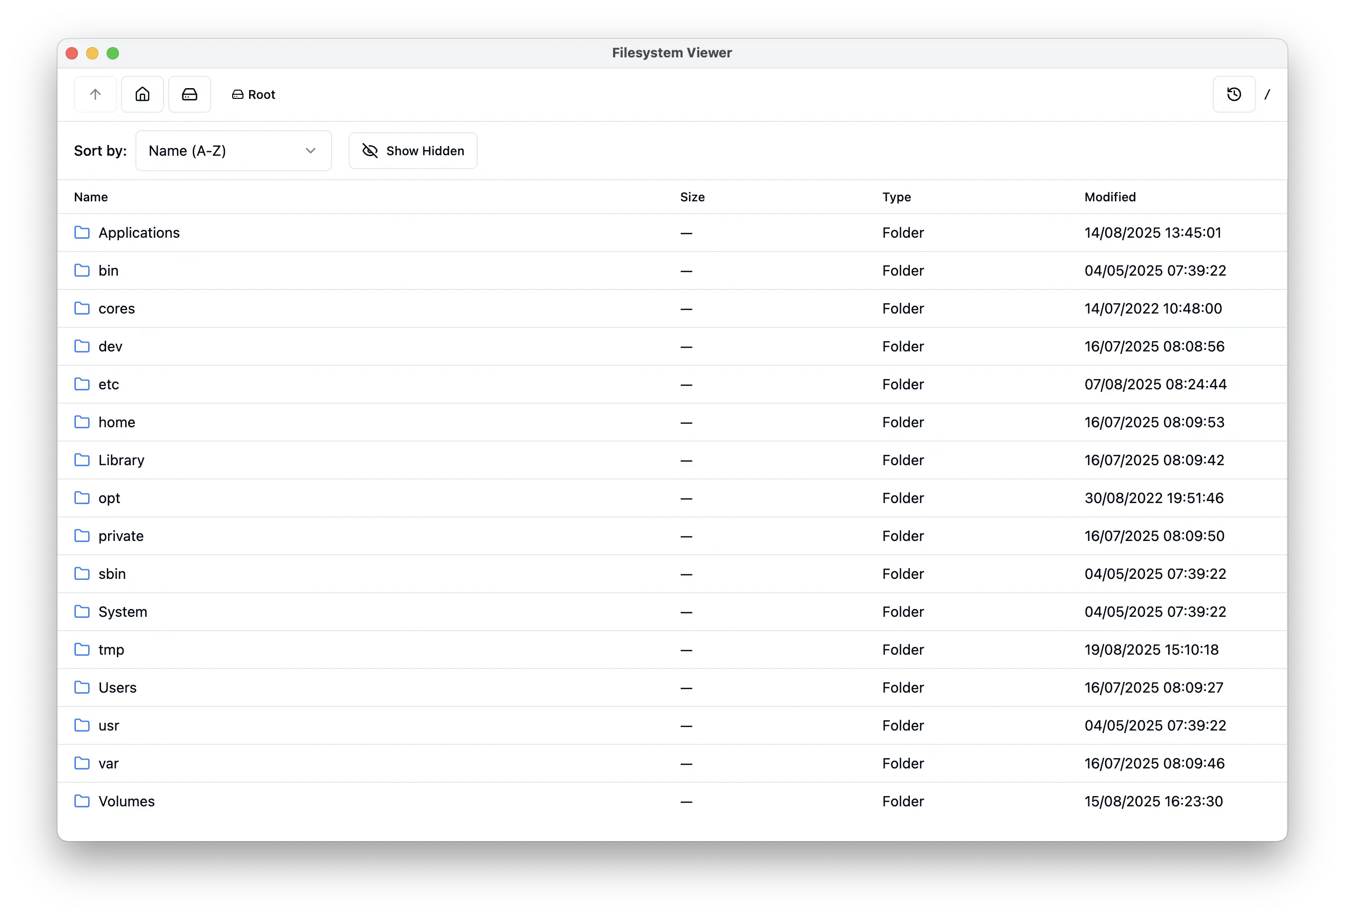Click the hard drive root icon button

coord(189,94)
